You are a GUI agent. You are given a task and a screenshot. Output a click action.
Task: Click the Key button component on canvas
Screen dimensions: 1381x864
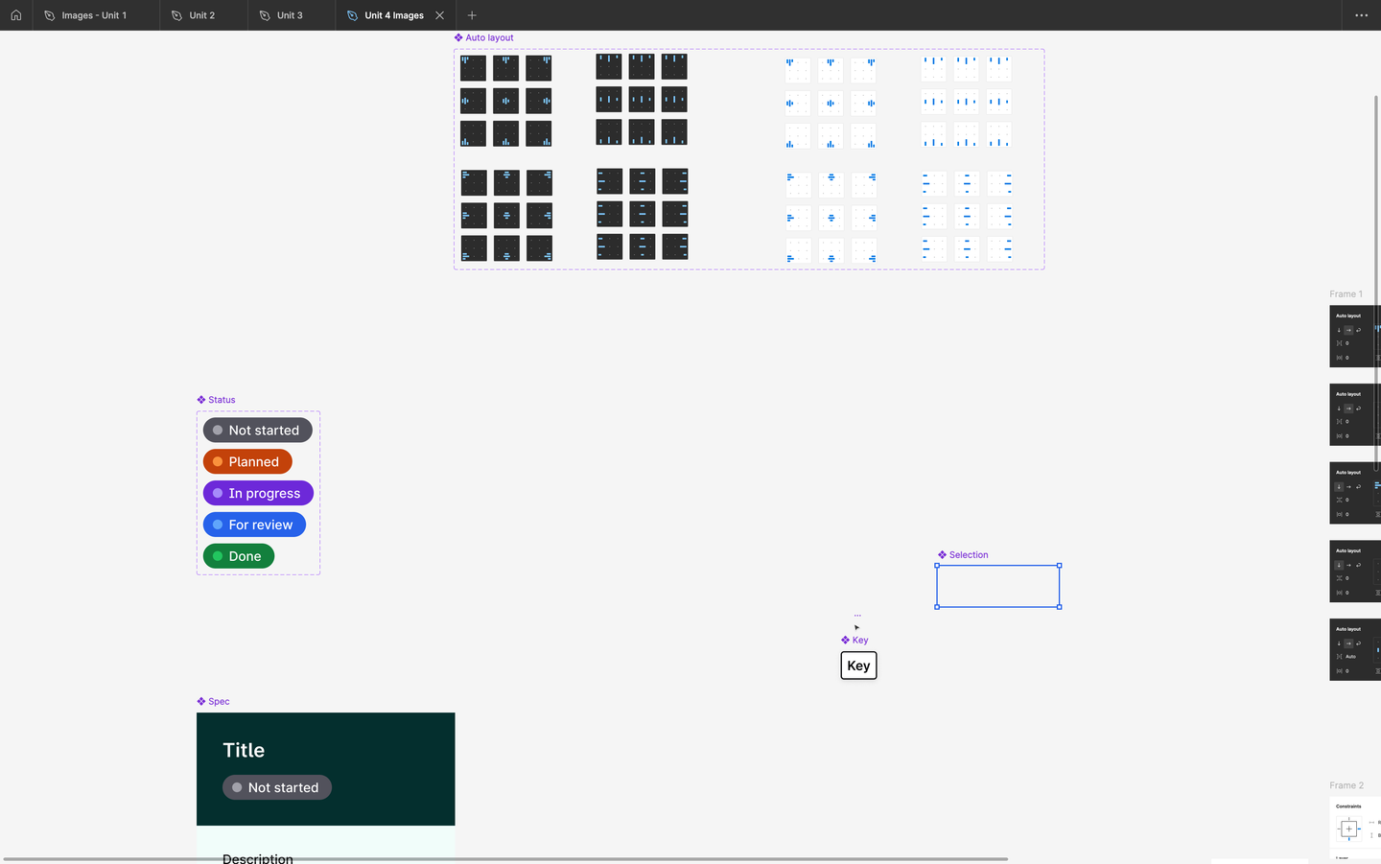858,666
